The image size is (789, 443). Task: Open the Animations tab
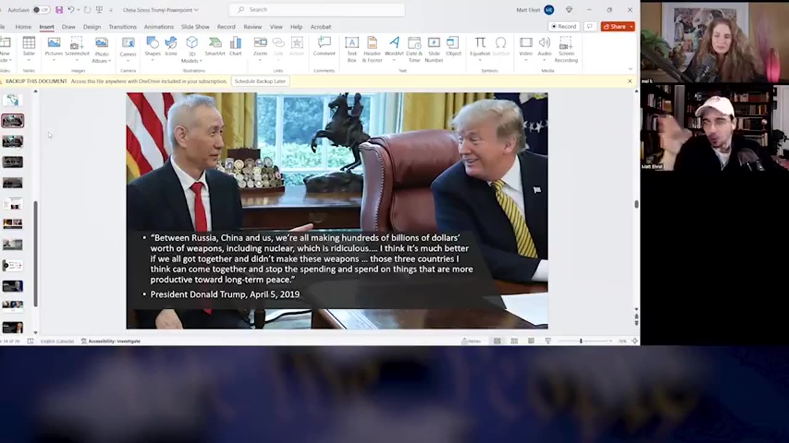pyautogui.click(x=158, y=27)
